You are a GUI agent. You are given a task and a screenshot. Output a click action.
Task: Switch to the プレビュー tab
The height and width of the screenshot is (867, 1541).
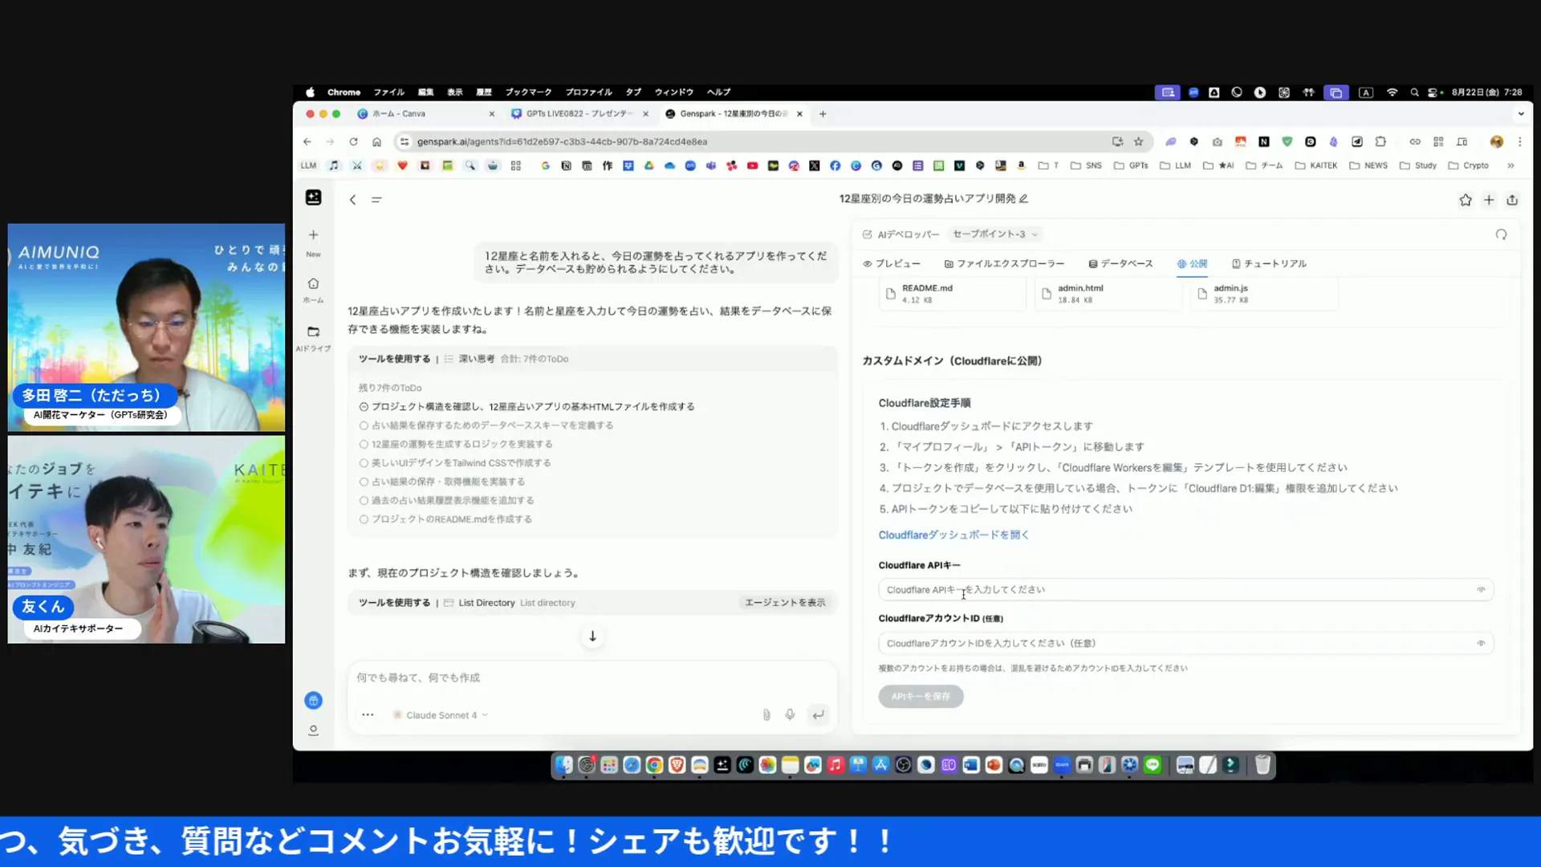click(892, 263)
